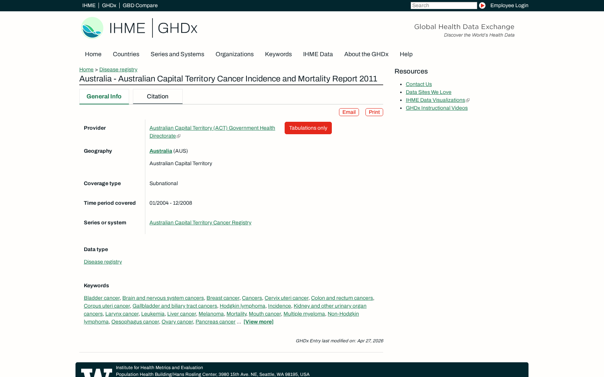Click the Tabulations only red button
This screenshot has width=604, height=377.
coord(308,128)
